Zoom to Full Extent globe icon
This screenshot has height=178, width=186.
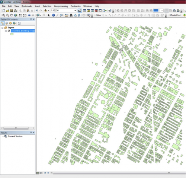tap(15, 15)
